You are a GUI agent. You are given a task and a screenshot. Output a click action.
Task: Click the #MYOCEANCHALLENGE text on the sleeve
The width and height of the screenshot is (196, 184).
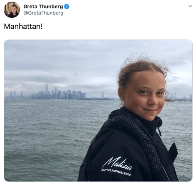(116, 172)
